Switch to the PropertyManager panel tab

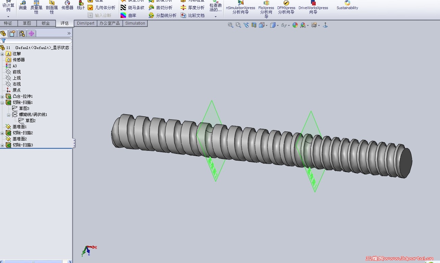(12, 33)
